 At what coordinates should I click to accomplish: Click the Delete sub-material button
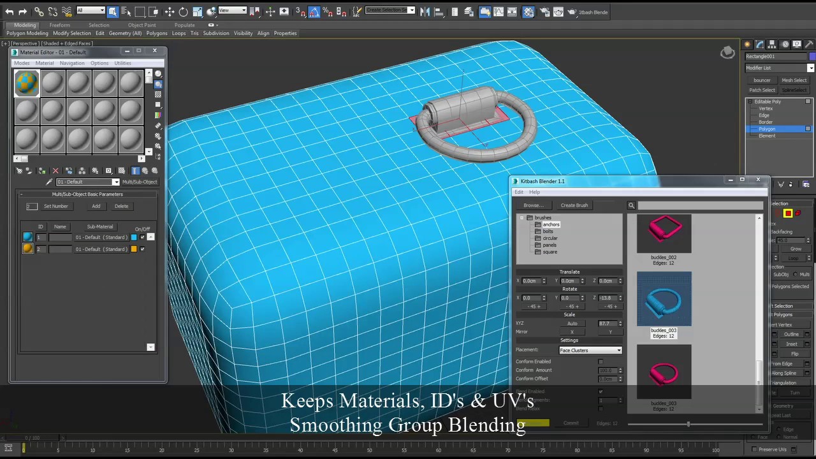click(x=121, y=206)
